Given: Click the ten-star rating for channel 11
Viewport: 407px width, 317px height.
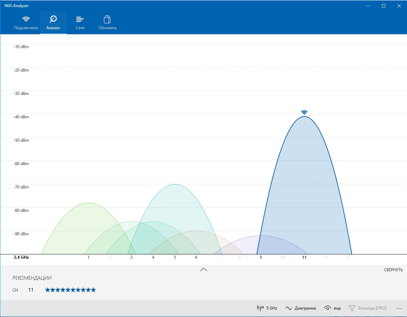Looking at the screenshot, I should click(70, 290).
